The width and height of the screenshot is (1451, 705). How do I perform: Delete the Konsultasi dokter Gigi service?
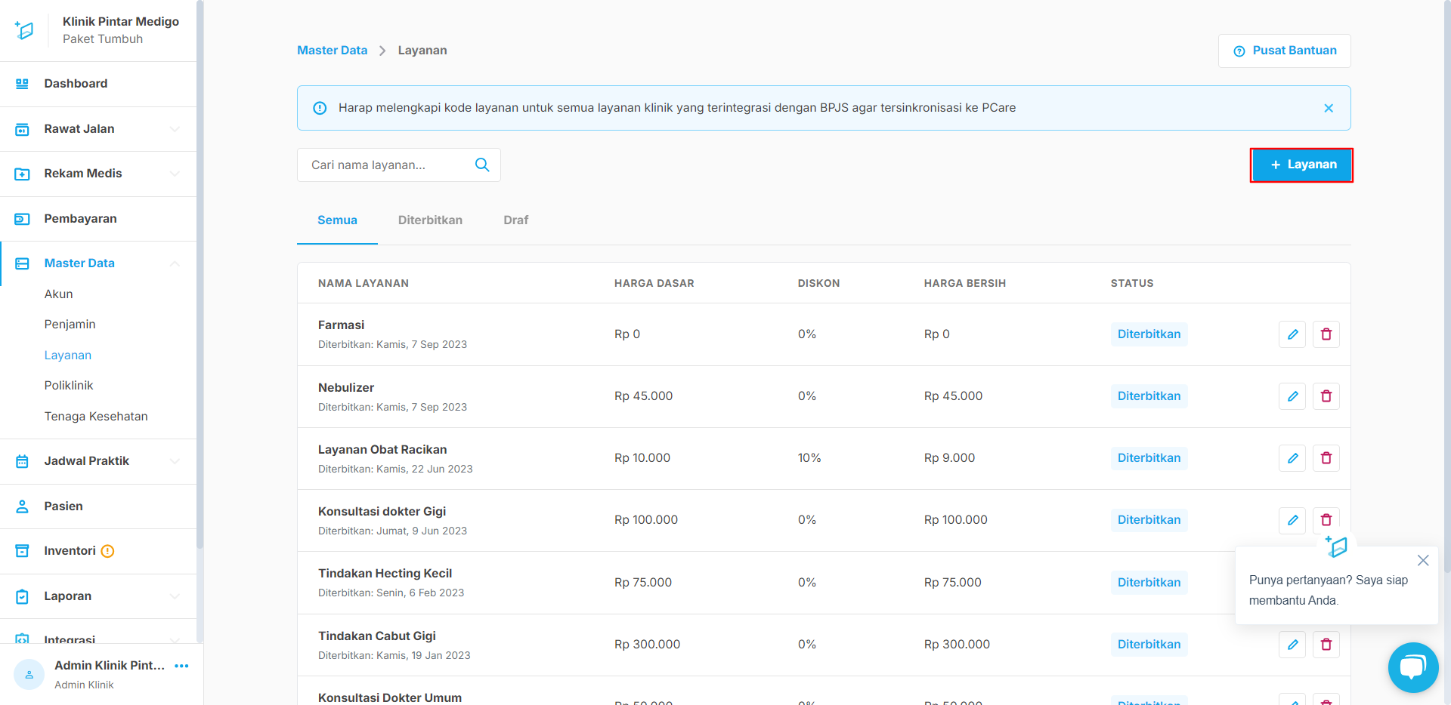1326,520
